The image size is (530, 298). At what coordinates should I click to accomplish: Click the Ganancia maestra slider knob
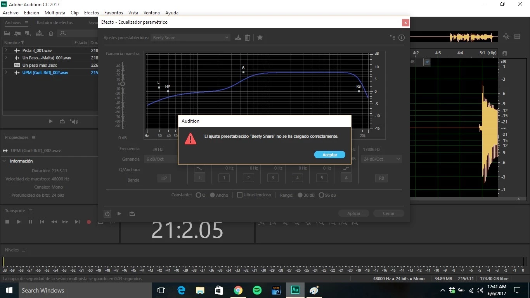[x=123, y=84]
